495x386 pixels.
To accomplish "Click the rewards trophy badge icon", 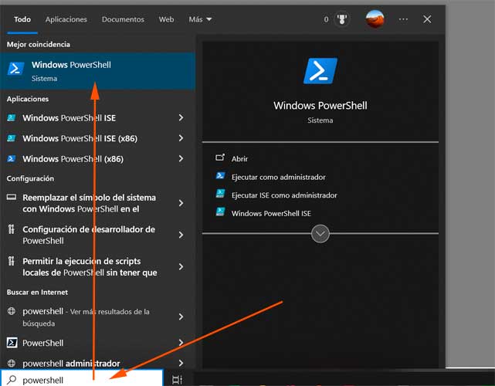I will click(x=342, y=19).
